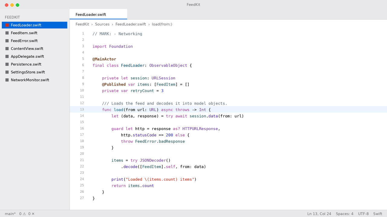Click "return items.count" on line 25
387x217 pixels.
[133, 186]
